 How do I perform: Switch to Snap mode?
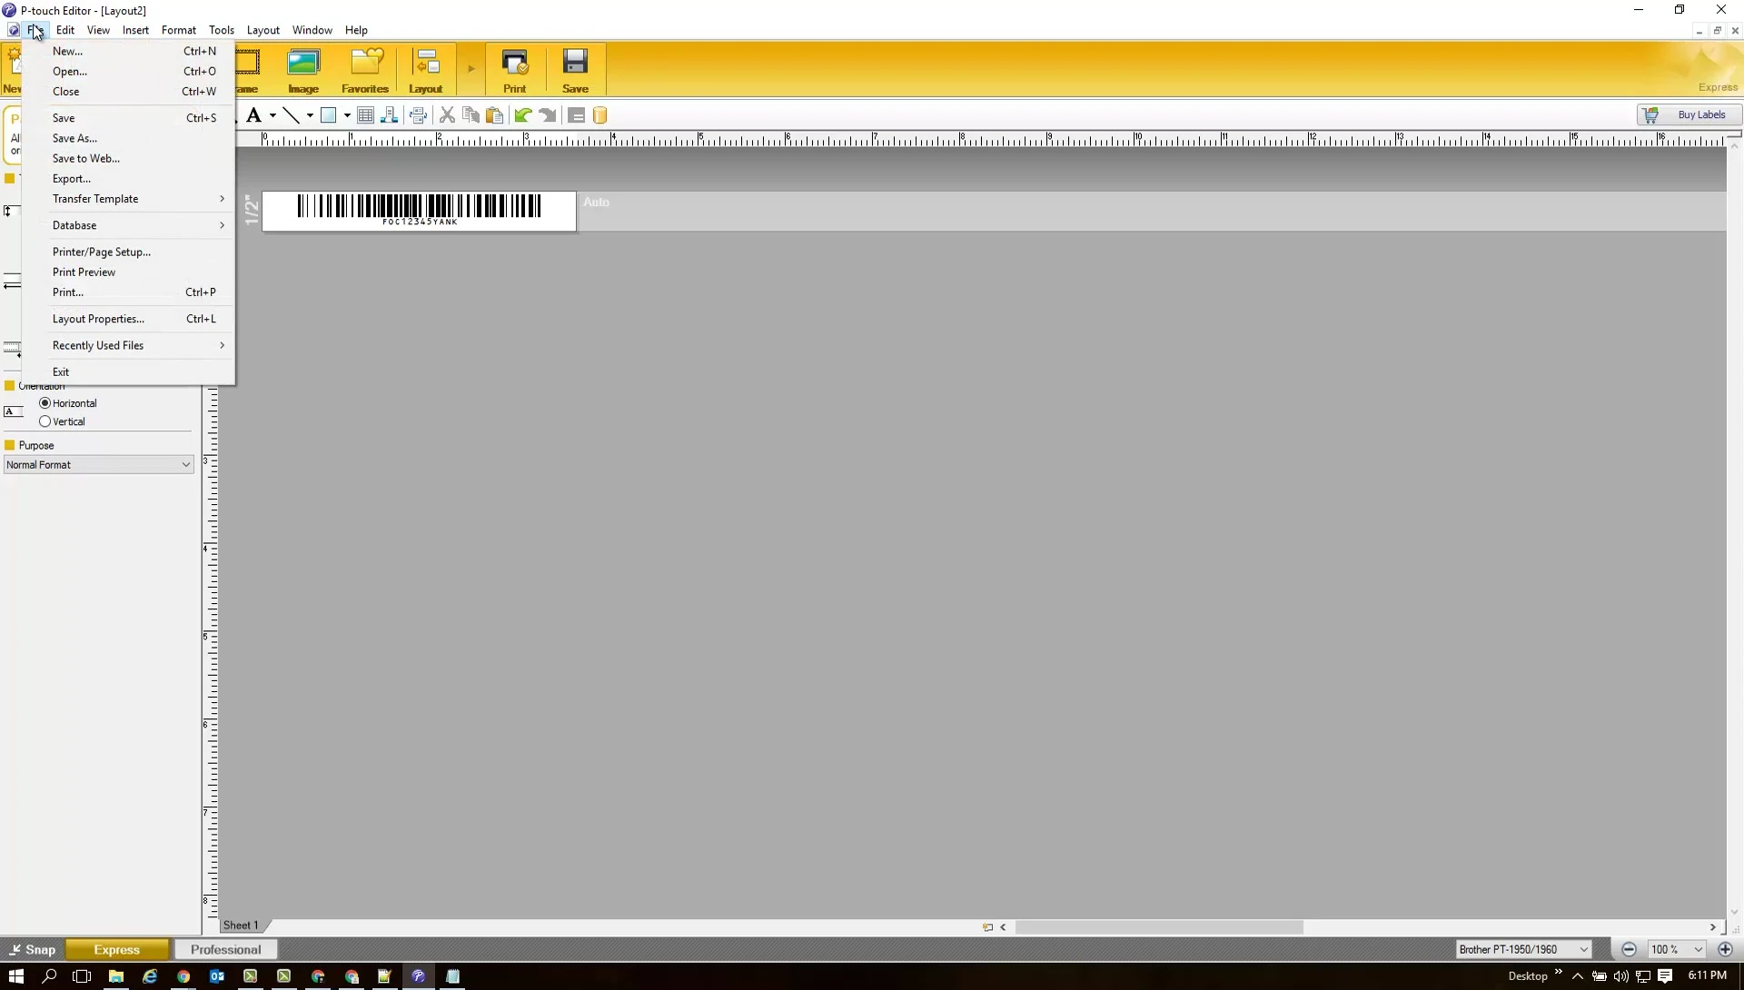(x=32, y=950)
